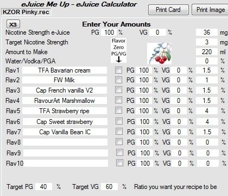Enable zero PG/VG checkbox for TFA Bavarian cream
The width and height of the screenshot is (228, 196).
click(119, 70)
